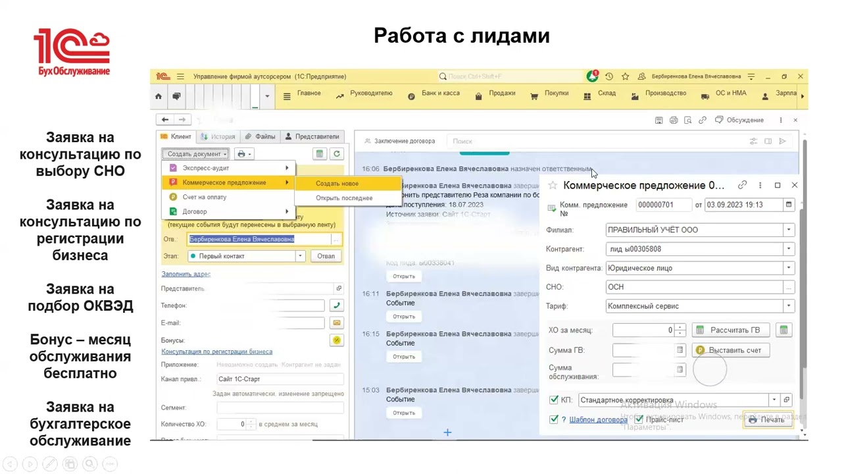Refresh the client card
Image resolution: width=842 pixels, height=474 pixels.
tap(337, 154)
